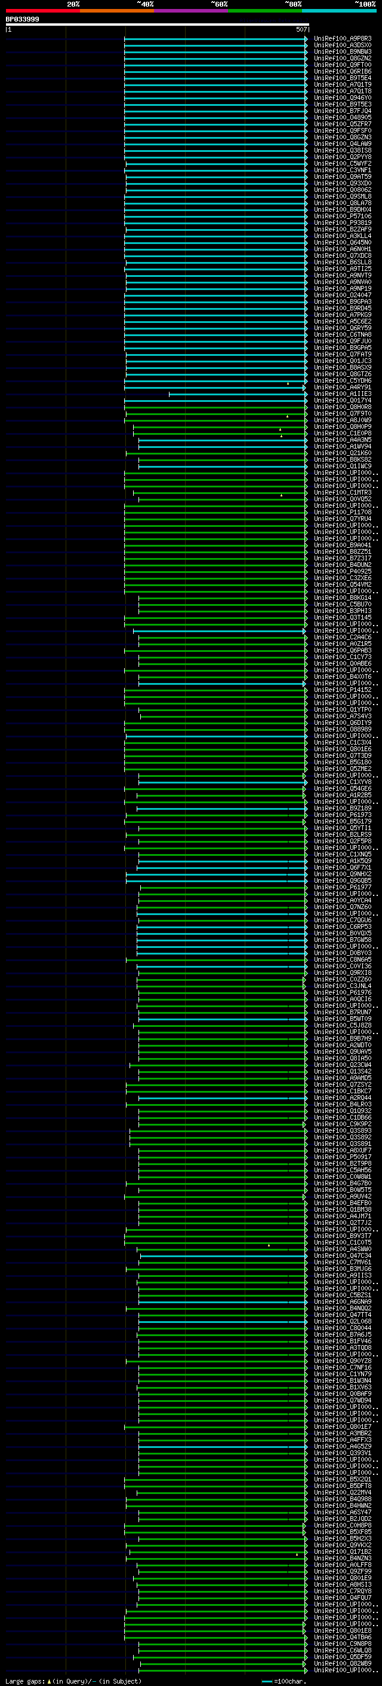
Task: Select hit label UniRef100_A8J0W9
Action: point(343,420)
